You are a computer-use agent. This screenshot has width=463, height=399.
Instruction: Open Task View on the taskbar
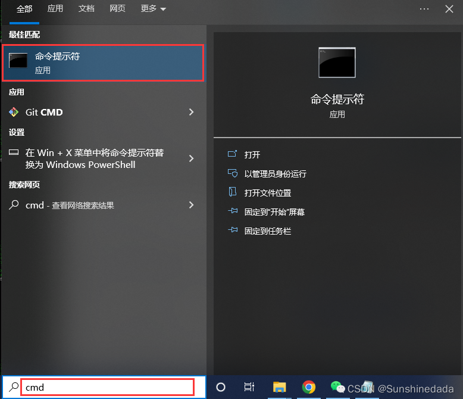point(249,387)
